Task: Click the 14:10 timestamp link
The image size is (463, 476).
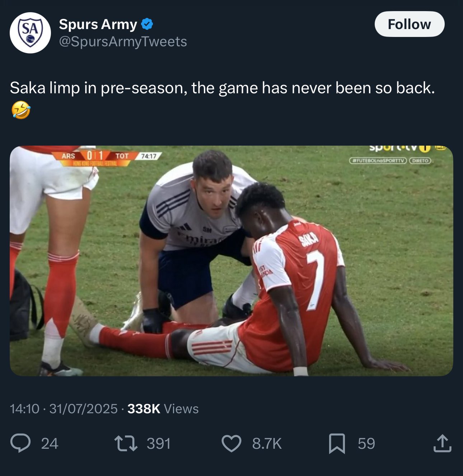Action: click(x=24, y=409)
